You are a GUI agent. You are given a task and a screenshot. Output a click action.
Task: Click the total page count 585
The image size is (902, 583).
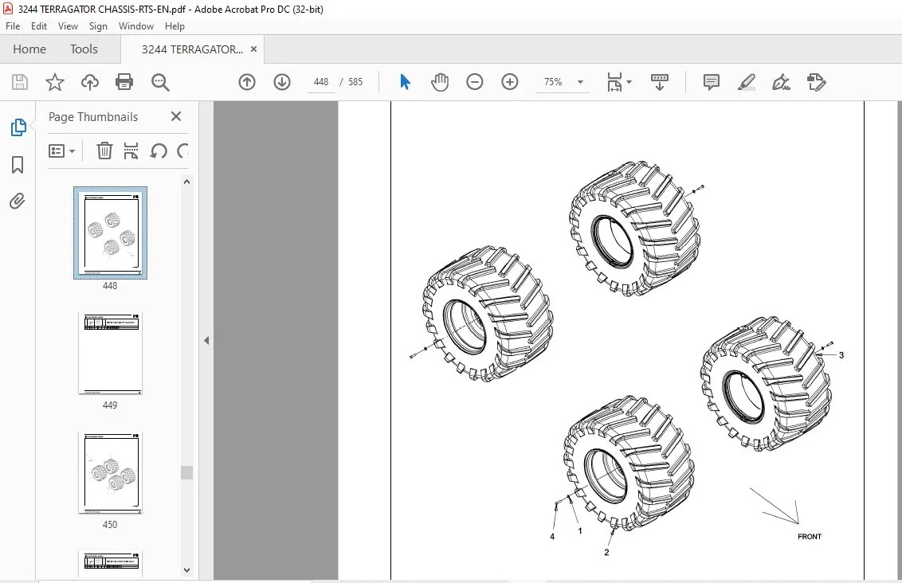tap(355, 82)
